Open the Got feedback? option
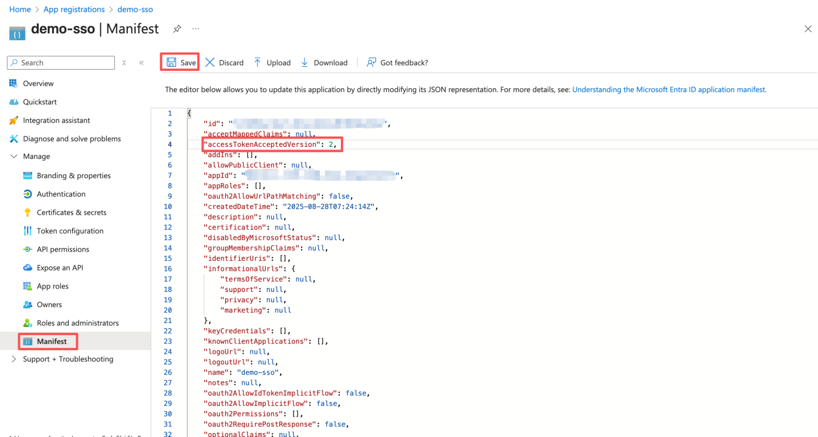This screenshot has height=437, width=818. tap(397, 62)
